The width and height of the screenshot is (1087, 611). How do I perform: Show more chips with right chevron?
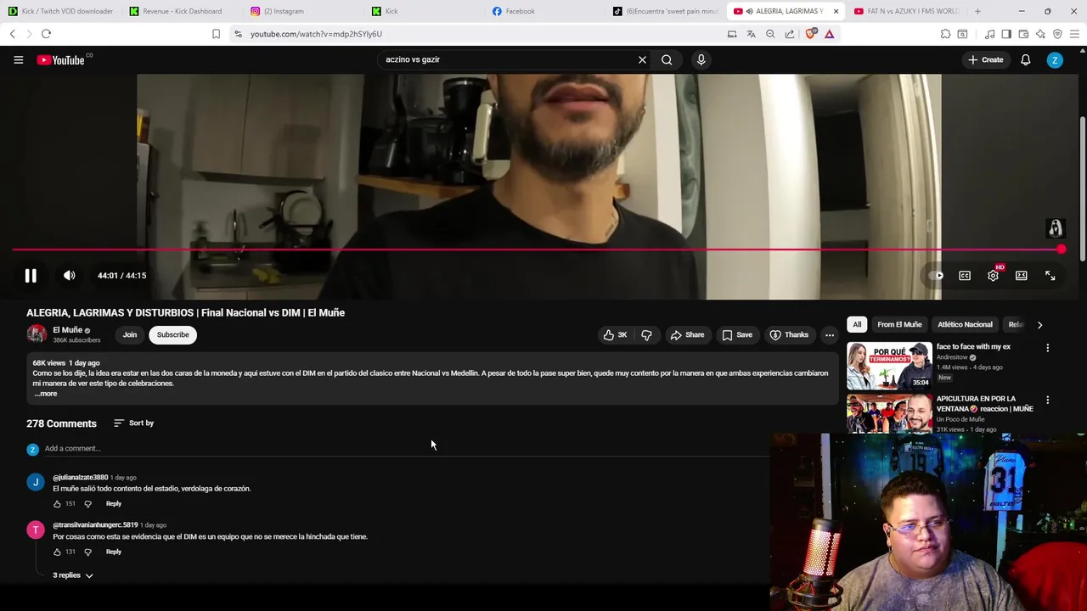tap(1039, 325)
